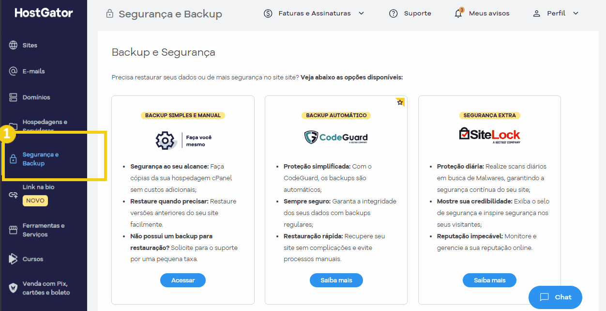The width and height of the screenshot is (606, 311).
Task: Expand the Perfil dropdown chevron
Action: (x=576, y=14)
